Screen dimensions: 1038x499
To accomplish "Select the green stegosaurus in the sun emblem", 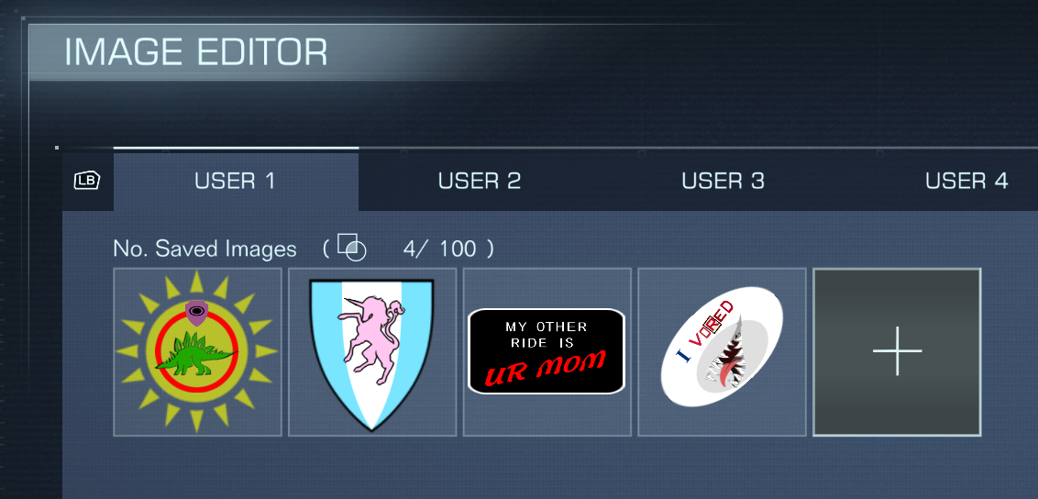I will point(194,357).
